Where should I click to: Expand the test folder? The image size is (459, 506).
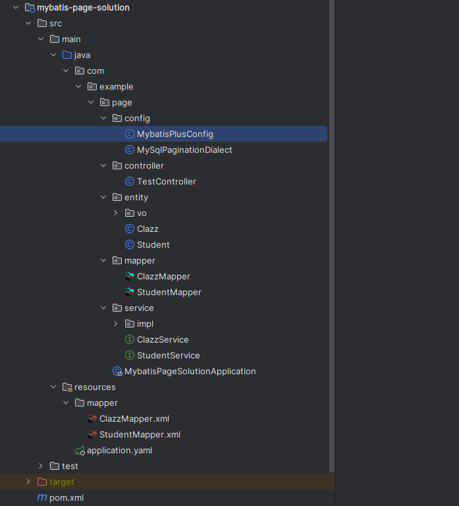click(41, 466)
